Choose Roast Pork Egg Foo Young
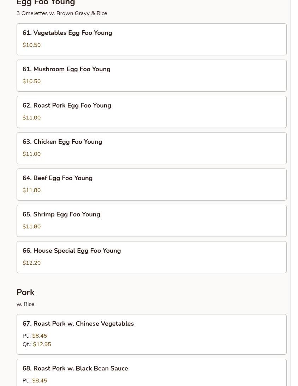This screenshot has width=298, height=386. coord(151,112)
